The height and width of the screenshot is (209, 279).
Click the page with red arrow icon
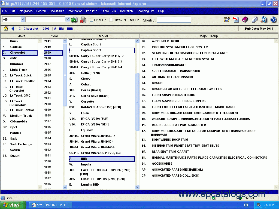[x=236, y=20]
